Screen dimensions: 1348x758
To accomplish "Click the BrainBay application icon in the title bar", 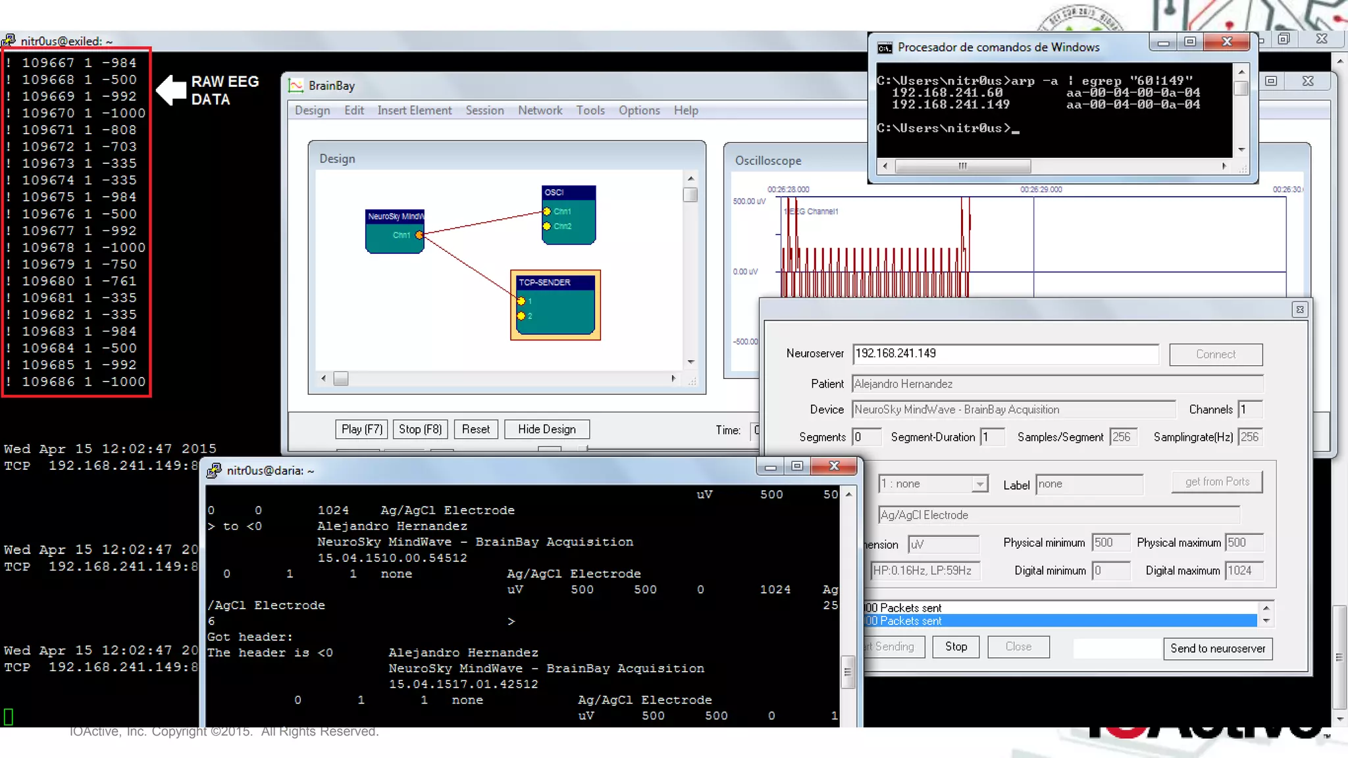I will [x=296, y=86].
